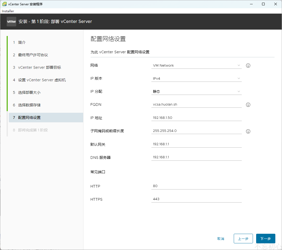Close the vCenter Server installer window
Viewport: 282px width, 250px height.
(x=275, y=4)
